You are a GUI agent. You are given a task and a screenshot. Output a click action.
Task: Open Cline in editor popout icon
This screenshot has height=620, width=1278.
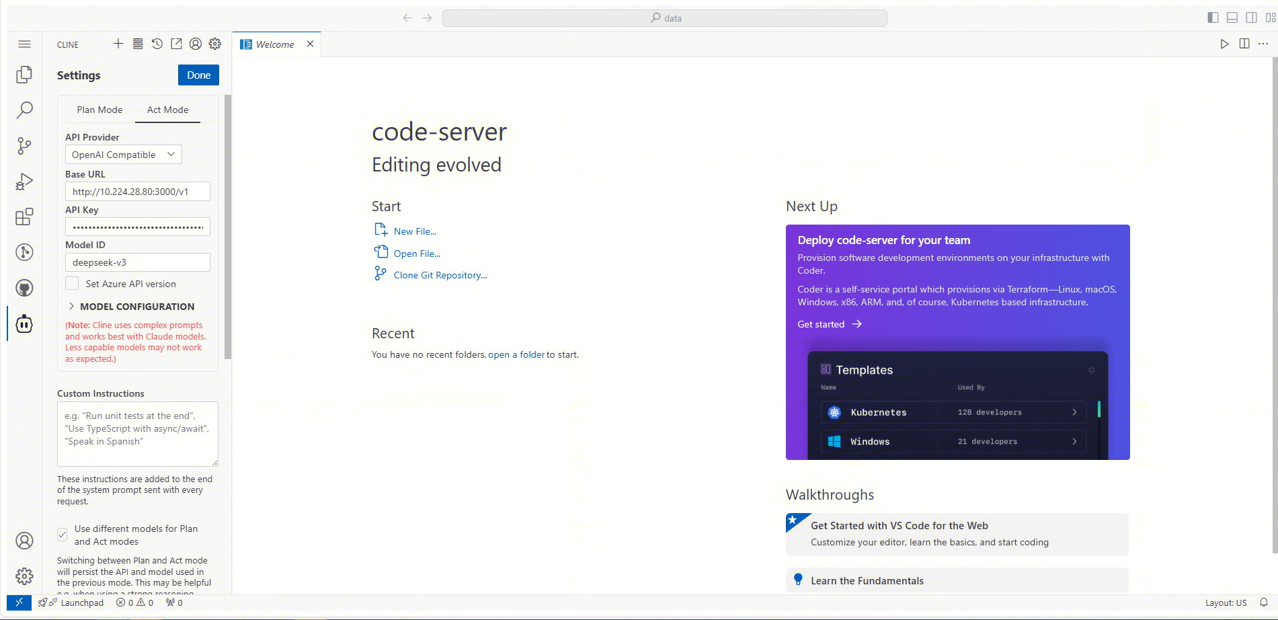pyautogui.click(x=176, y=44)
